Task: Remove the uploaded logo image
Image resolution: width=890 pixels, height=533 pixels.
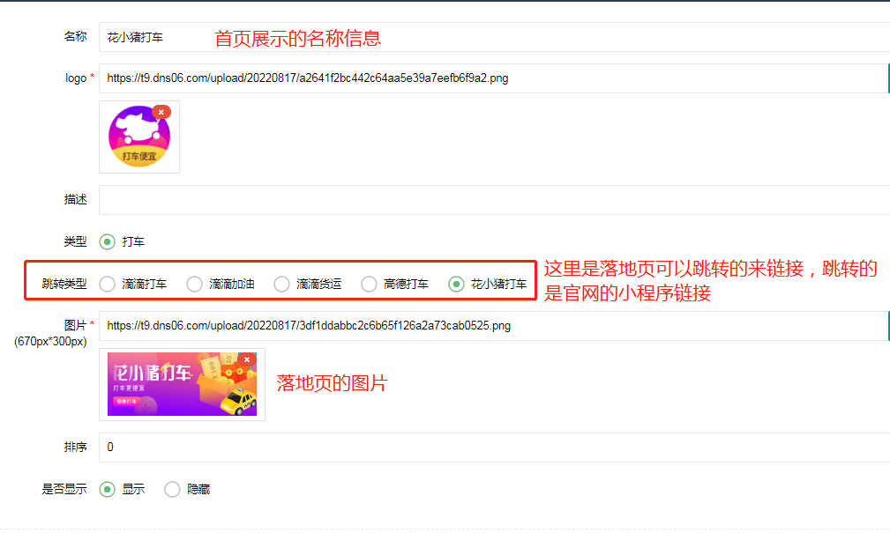Action: click(161, 112)
